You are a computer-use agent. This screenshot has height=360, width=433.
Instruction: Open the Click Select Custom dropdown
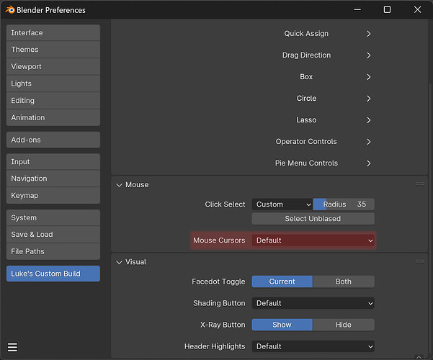[x=282, y=204]
